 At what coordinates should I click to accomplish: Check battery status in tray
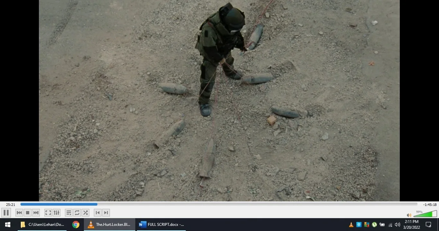[382, 225]
